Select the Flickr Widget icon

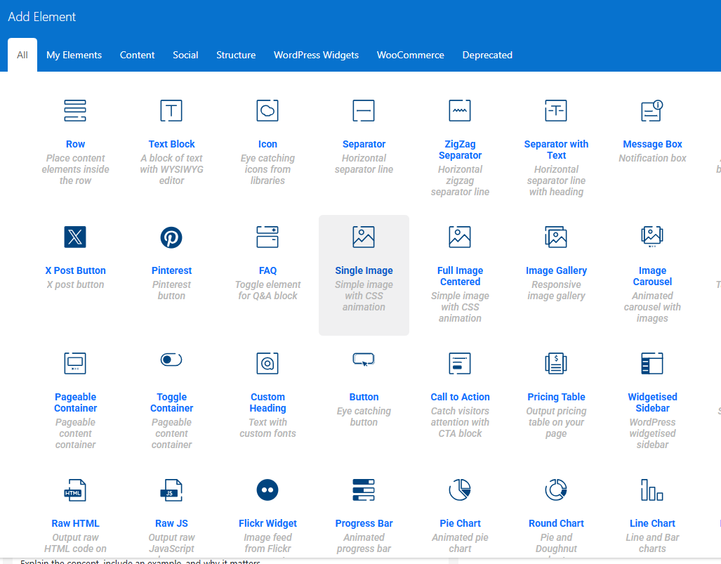(267, 490)
